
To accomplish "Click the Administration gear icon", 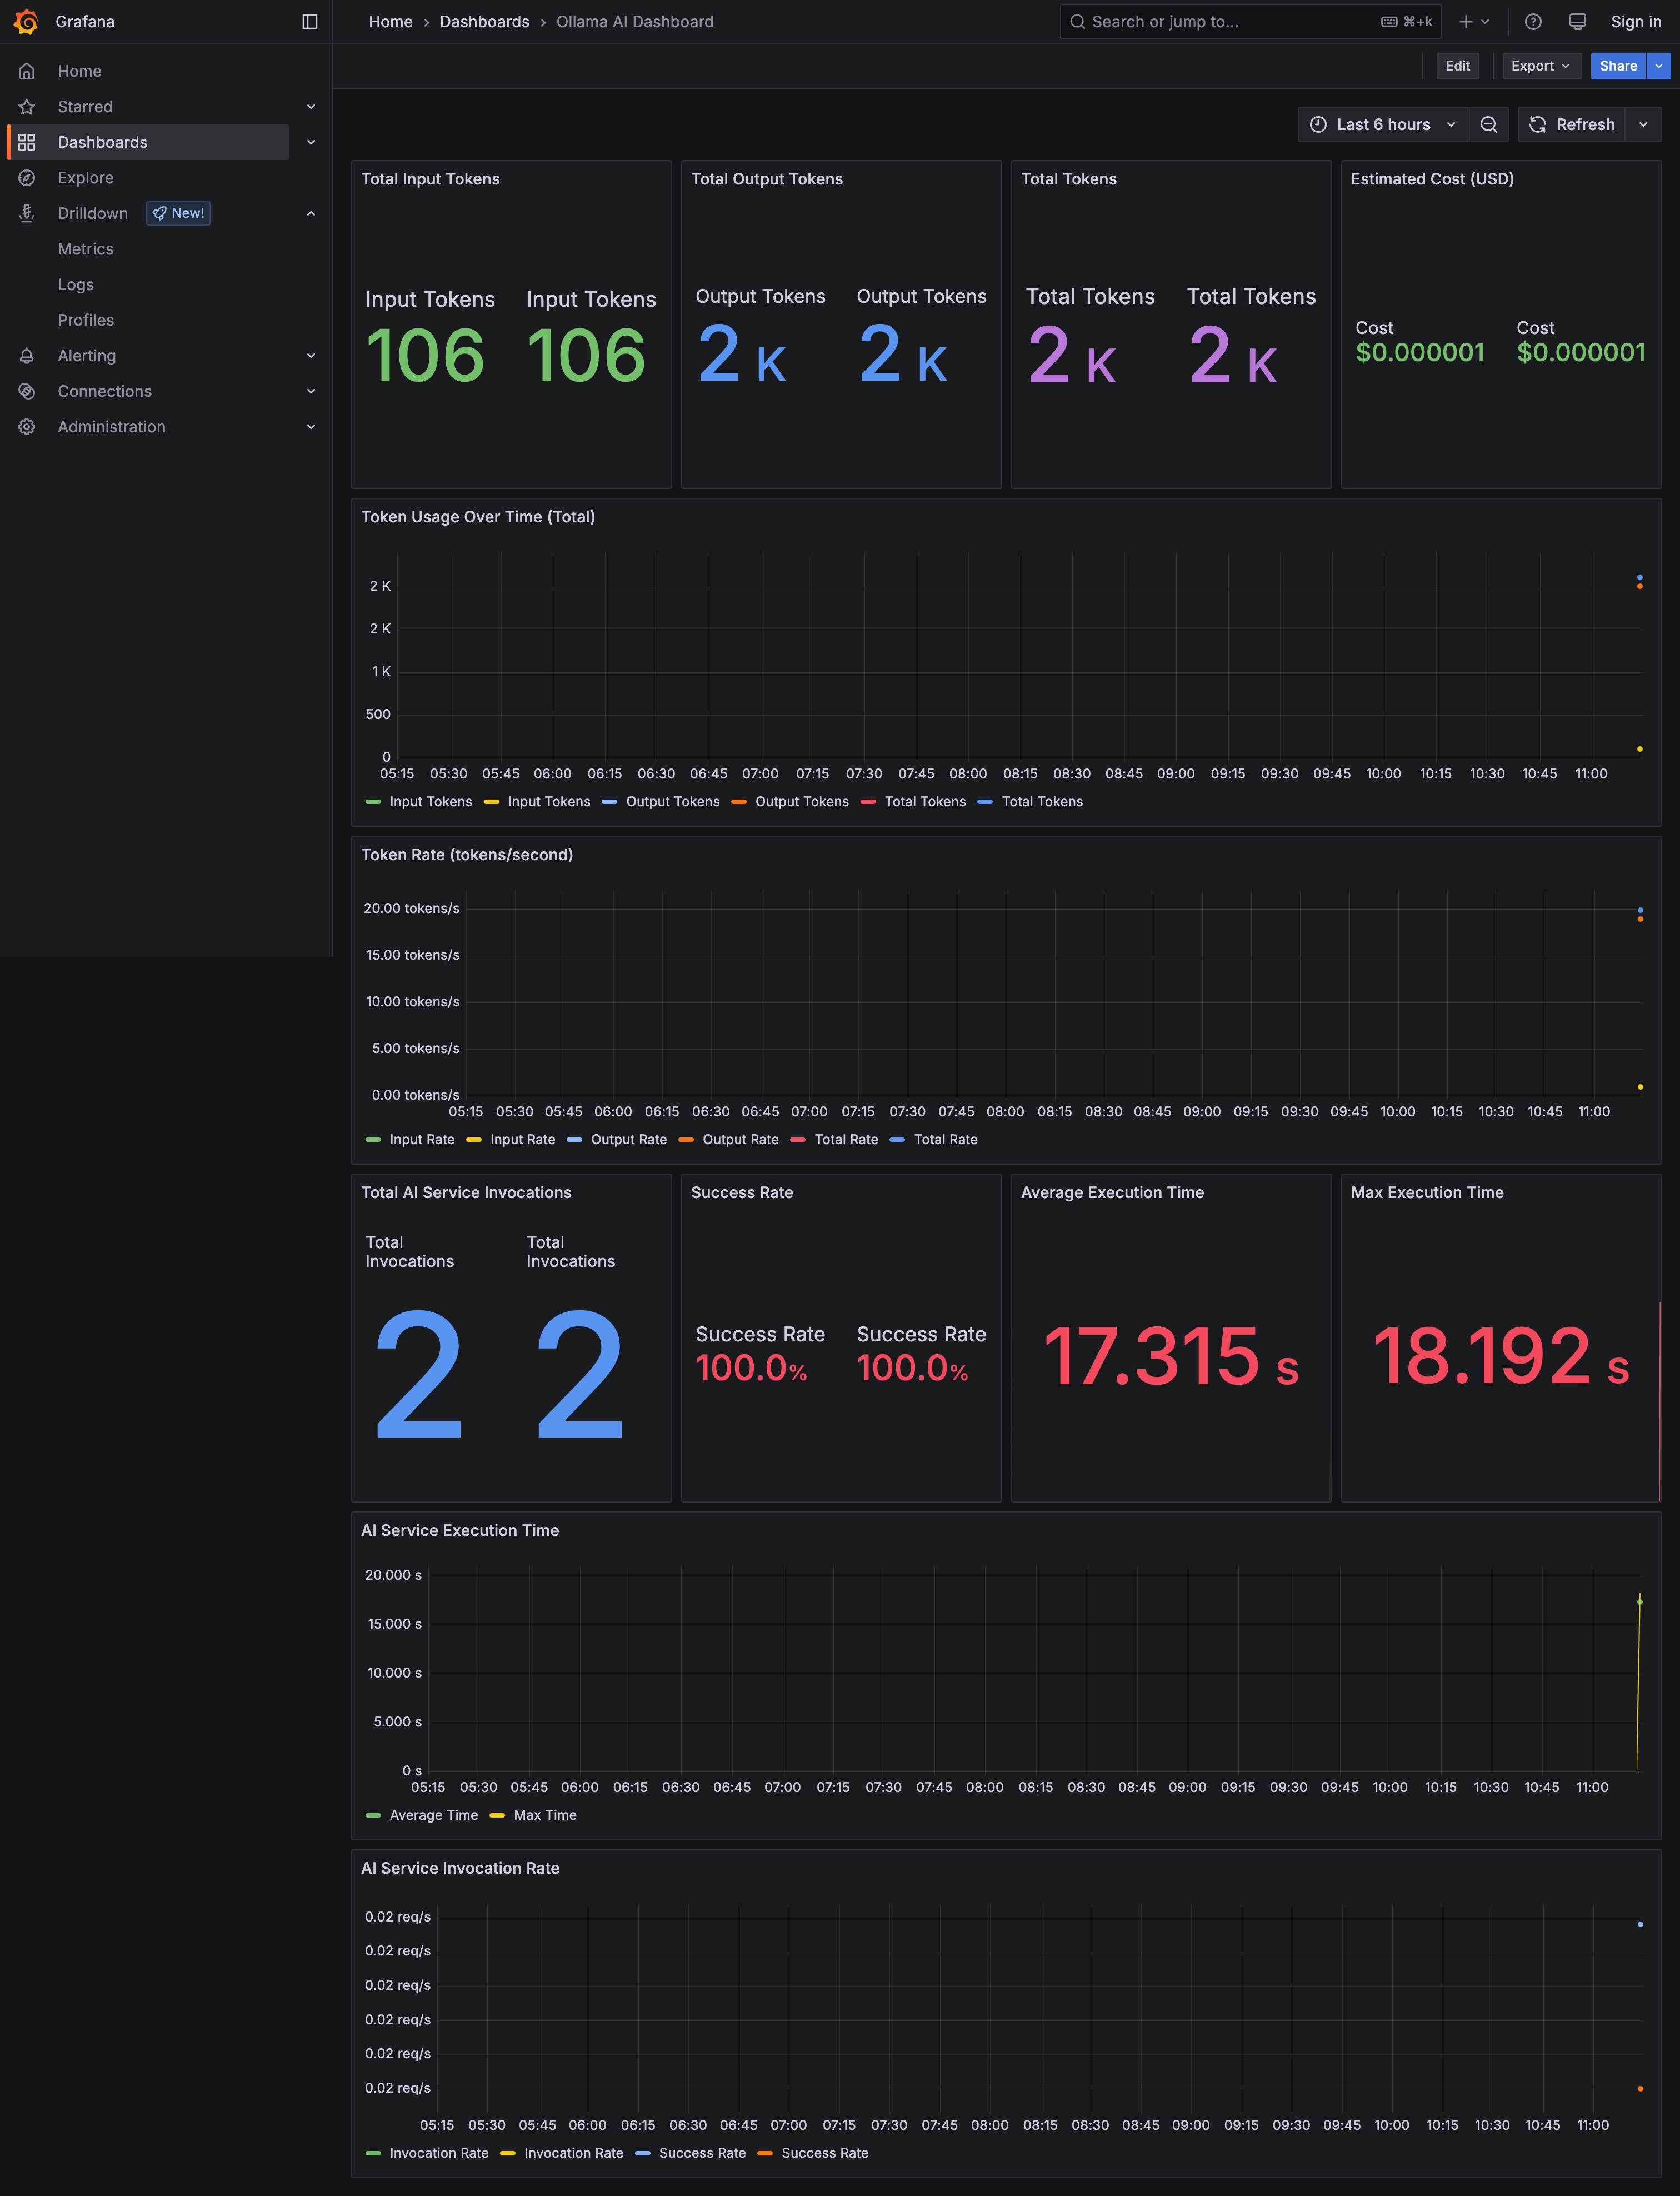I will 27,427.
